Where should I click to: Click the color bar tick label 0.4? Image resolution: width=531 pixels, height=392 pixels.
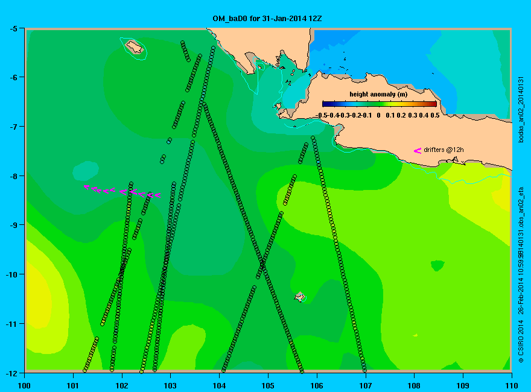[424, 115]
